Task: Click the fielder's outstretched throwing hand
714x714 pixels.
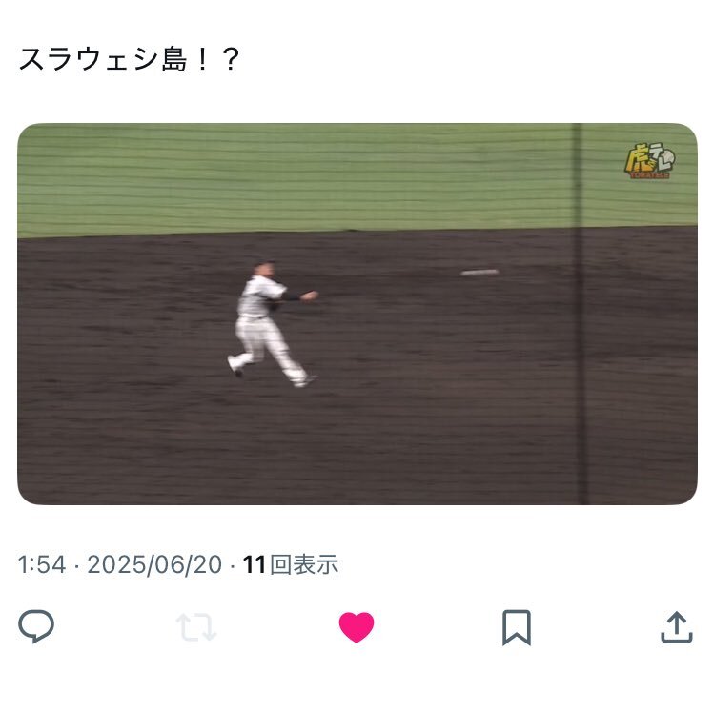Action: pos(310,296)
